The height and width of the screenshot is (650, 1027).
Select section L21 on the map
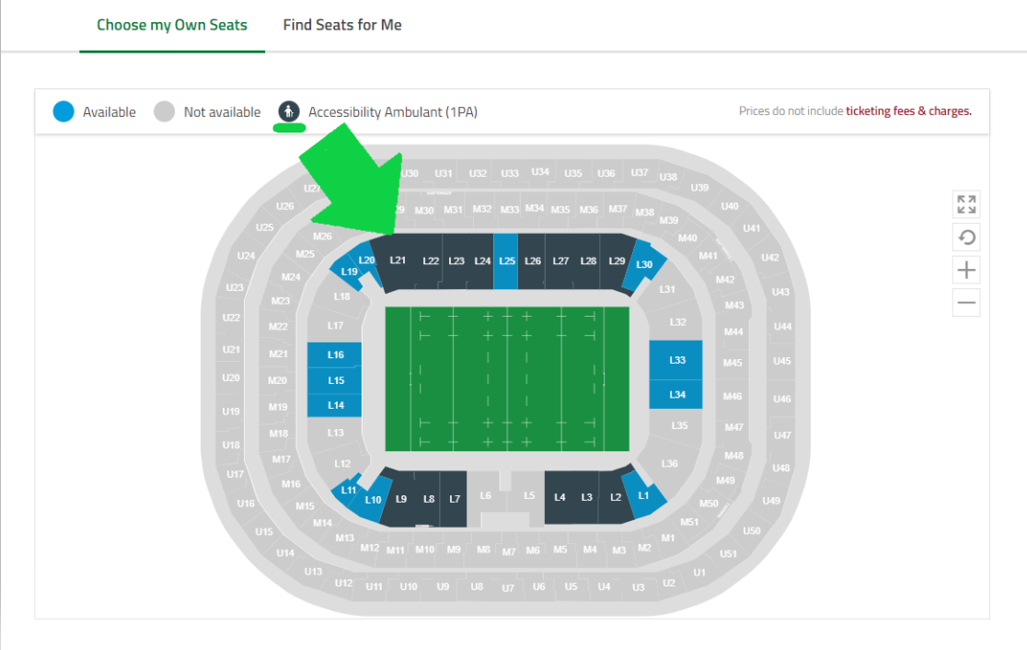pyautogui.click(x=399, y=262)
